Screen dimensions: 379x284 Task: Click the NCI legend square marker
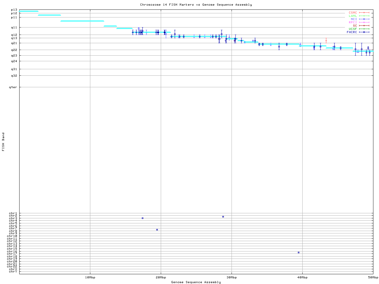pyautogui.click(x=364, y=19)
